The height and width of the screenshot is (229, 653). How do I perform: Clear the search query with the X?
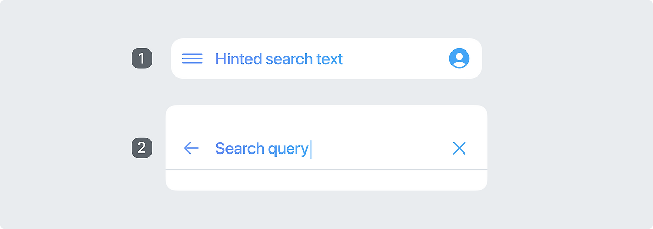click(x=459, y=148)
